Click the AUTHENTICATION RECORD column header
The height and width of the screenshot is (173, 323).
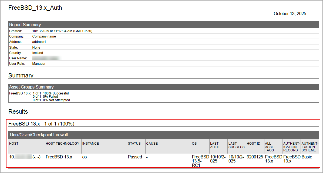click(x=291, y=147)
